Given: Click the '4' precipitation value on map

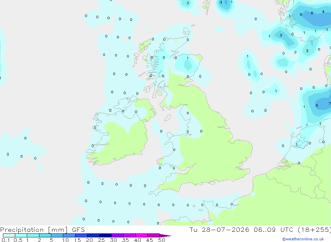Looking at the screenshot, I should pyautogui.click(x=323, y=12).
